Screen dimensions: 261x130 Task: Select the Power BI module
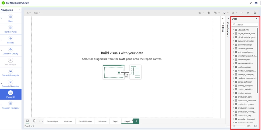pos(11,94)
